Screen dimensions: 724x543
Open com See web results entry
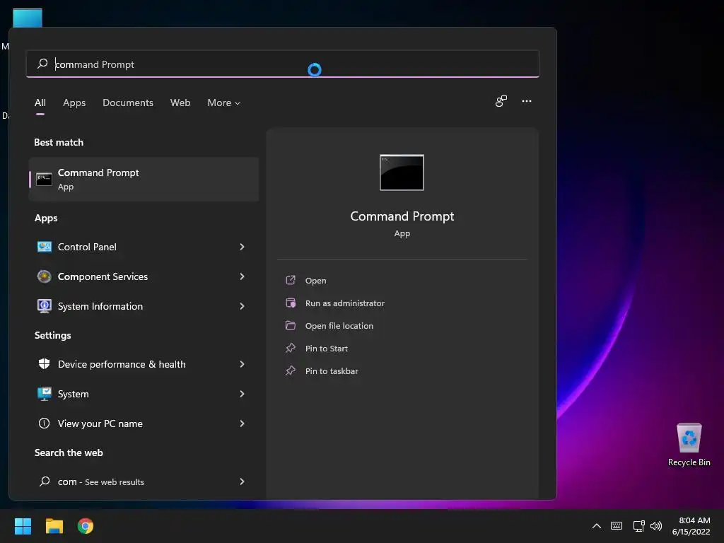pyautogui.click(x=144, y=481)
